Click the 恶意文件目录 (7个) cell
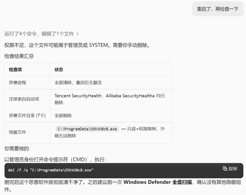 point(27,116)
